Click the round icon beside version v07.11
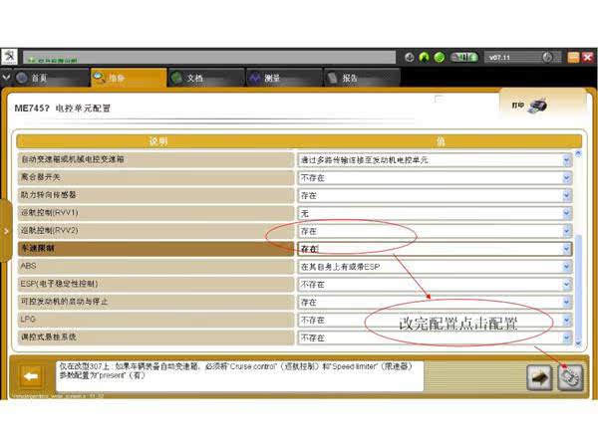The height and width of the screenshot is (448, 598). click(547, 57)
